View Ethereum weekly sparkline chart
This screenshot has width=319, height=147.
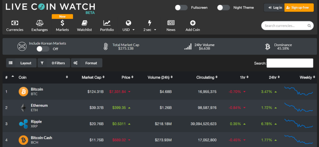(x=299, y=107)
